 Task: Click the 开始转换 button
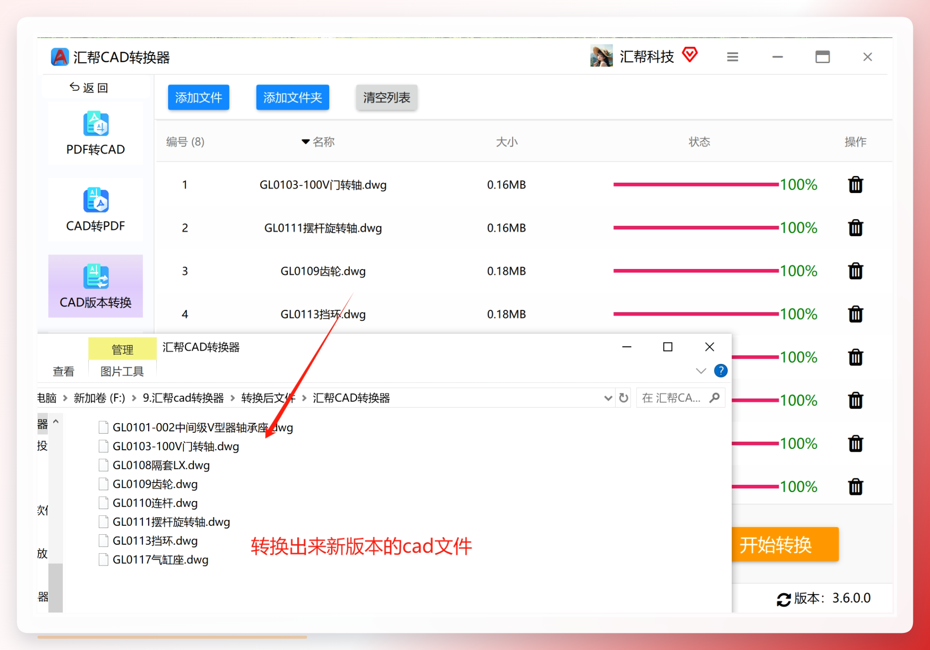785,545
